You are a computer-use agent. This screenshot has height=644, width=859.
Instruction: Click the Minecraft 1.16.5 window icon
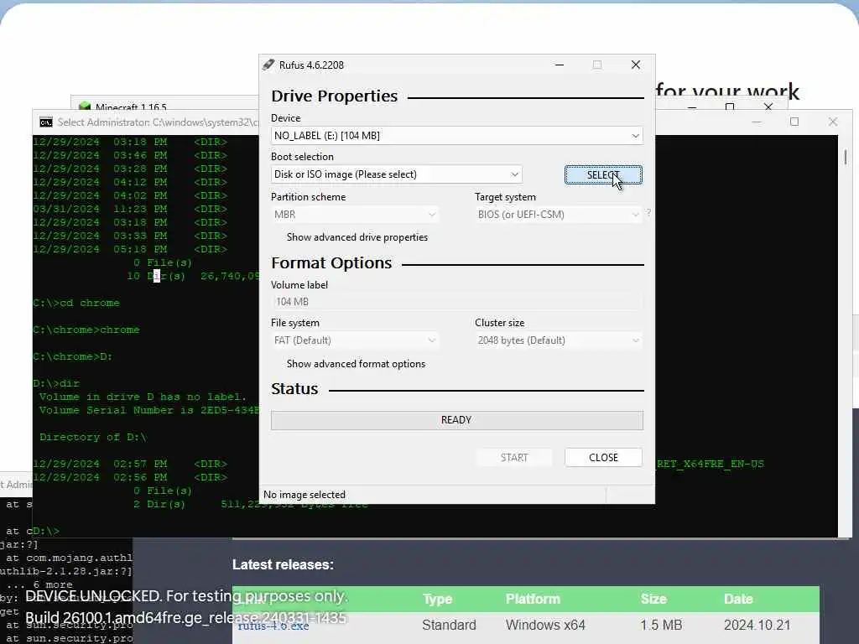point(85,106)
